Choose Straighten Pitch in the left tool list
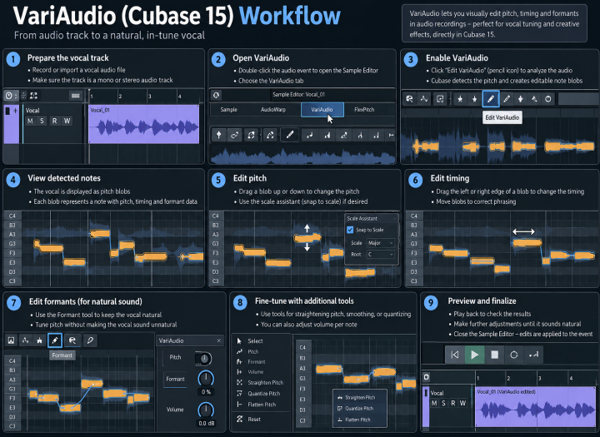This screenshot has width=600, height=437. [x=260, y=383]
